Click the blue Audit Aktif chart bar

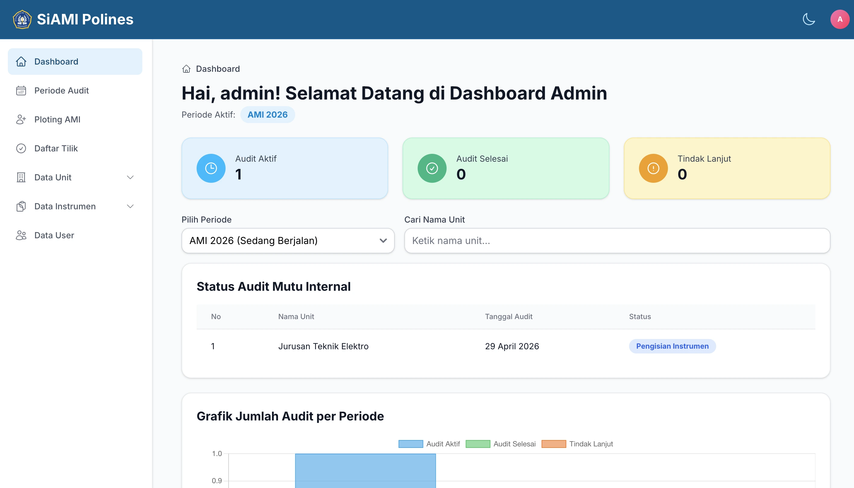365,471
